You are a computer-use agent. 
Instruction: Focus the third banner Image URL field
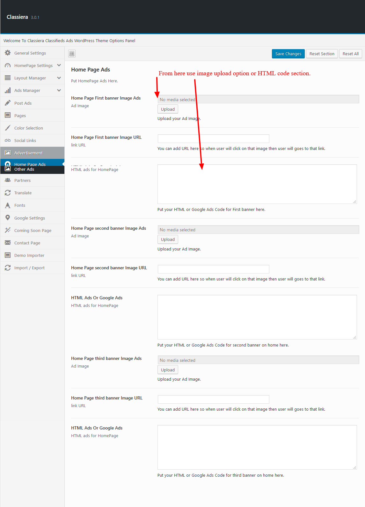(213, 399)
